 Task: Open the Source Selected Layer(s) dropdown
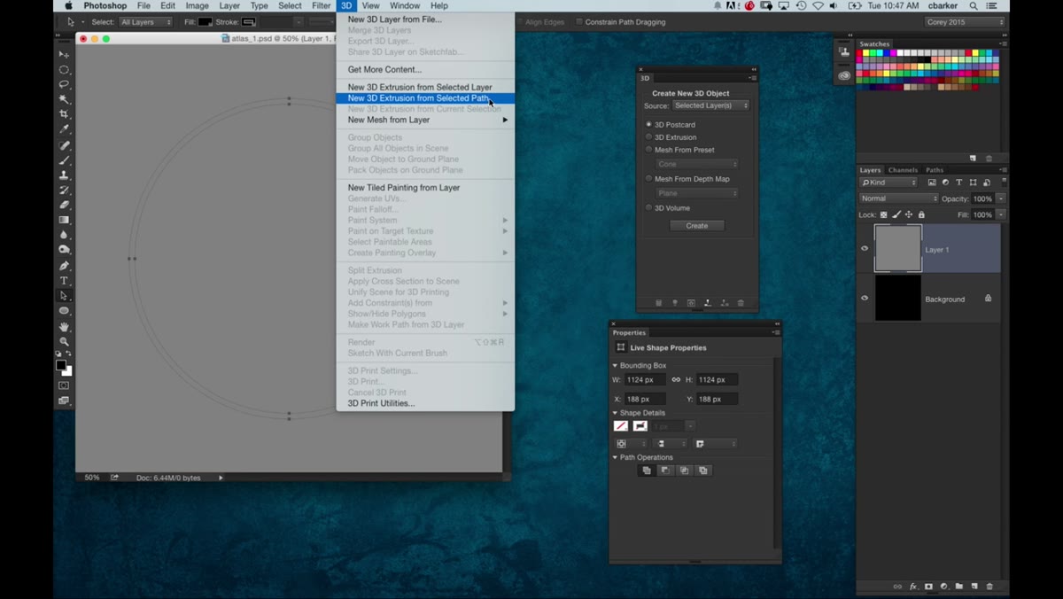710,105
